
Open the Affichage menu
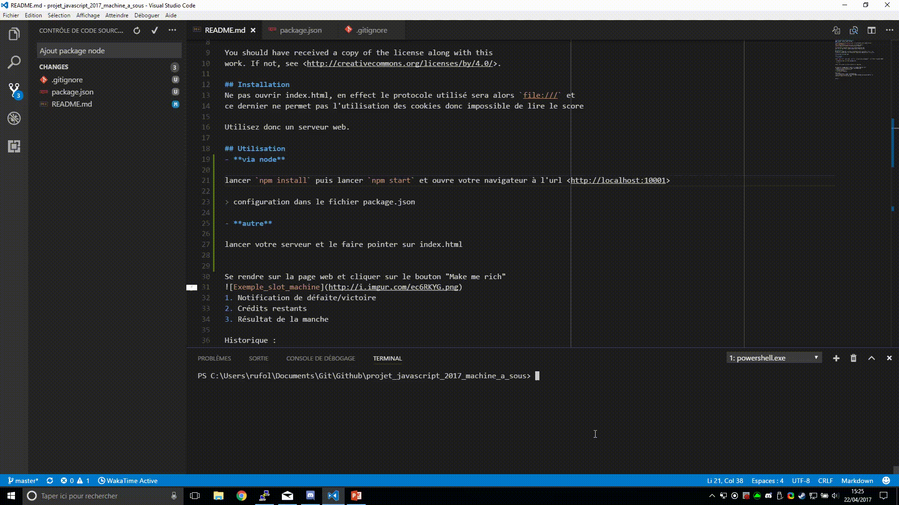point(88,15)
